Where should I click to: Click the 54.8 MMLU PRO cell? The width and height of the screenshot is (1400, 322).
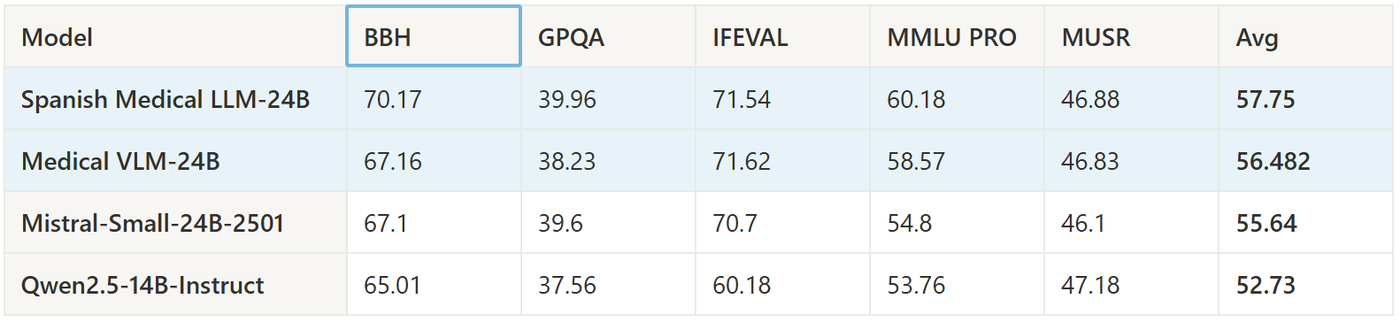point(957,223)
